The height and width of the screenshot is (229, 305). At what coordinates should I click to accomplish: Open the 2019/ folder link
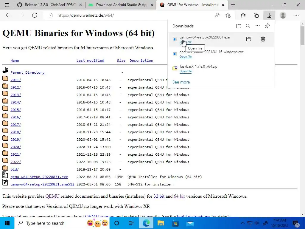pyautogui.click(x=16, y=140)
